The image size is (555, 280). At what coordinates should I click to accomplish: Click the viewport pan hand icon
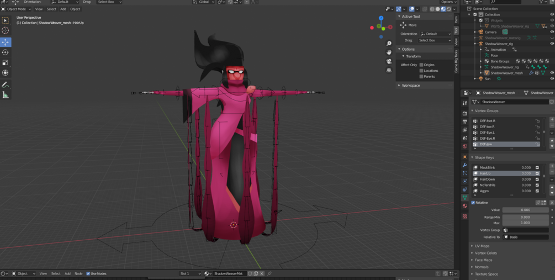coord(389,52)
